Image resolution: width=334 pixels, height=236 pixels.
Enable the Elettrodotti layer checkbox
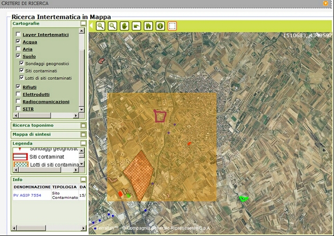(18, 94)
